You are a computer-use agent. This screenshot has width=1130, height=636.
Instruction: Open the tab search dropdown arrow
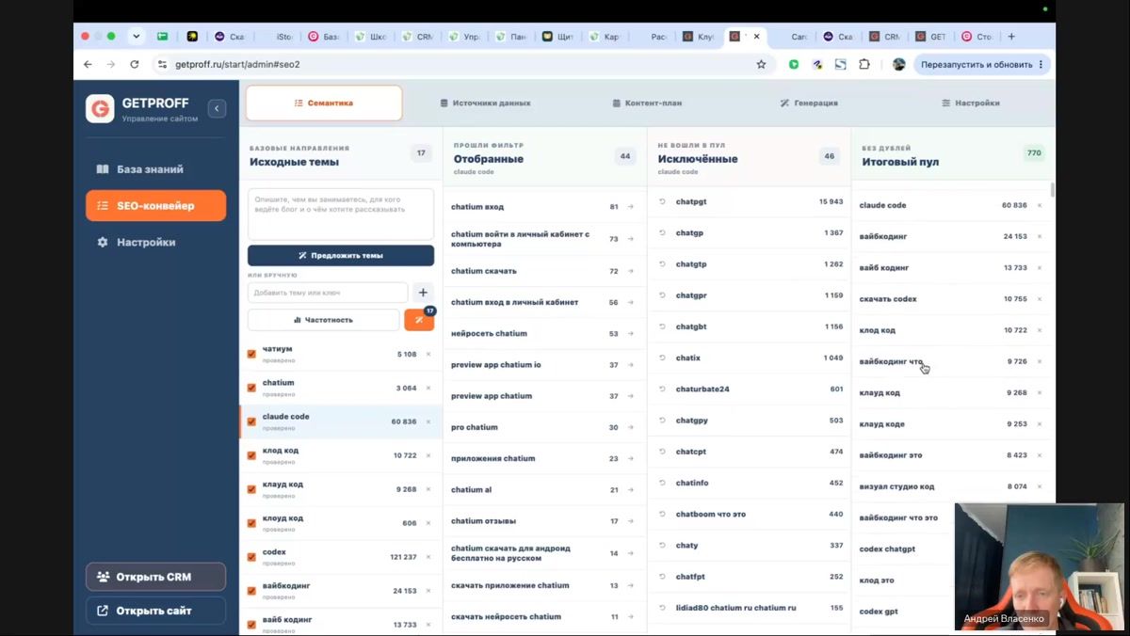pos(137,37)
